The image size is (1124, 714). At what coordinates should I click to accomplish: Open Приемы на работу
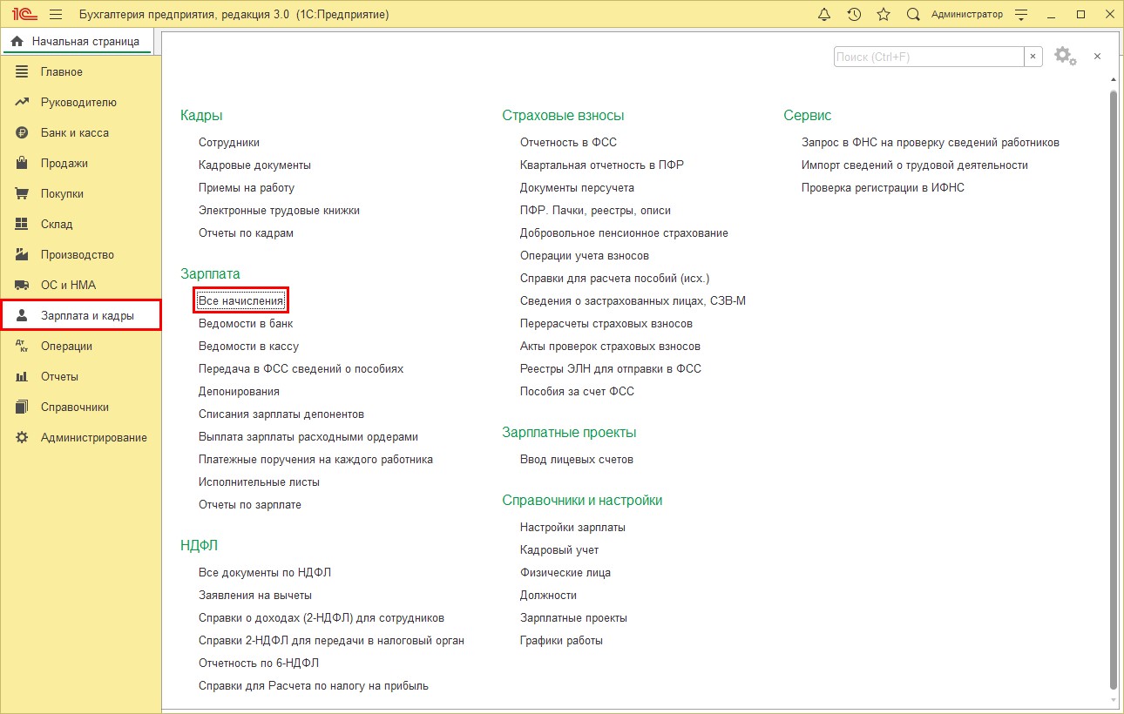[247, 187]
